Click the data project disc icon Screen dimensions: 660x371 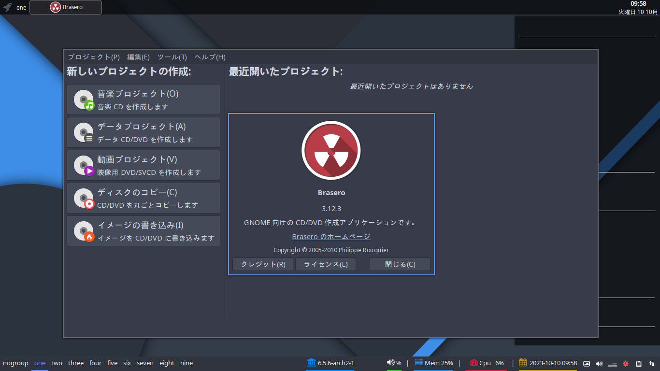(84, 132)
